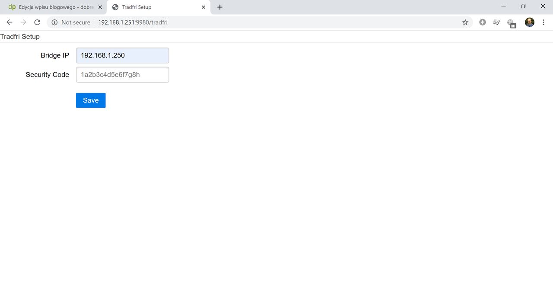Click the Bridge IP label
Screen dimensions: 553x294
(55, 55)
